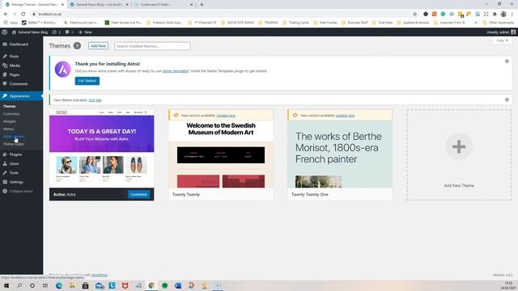This screenshot has width=518, height=291.
Task: Click Customize on the active Astra theme
Action: [138, 194]
